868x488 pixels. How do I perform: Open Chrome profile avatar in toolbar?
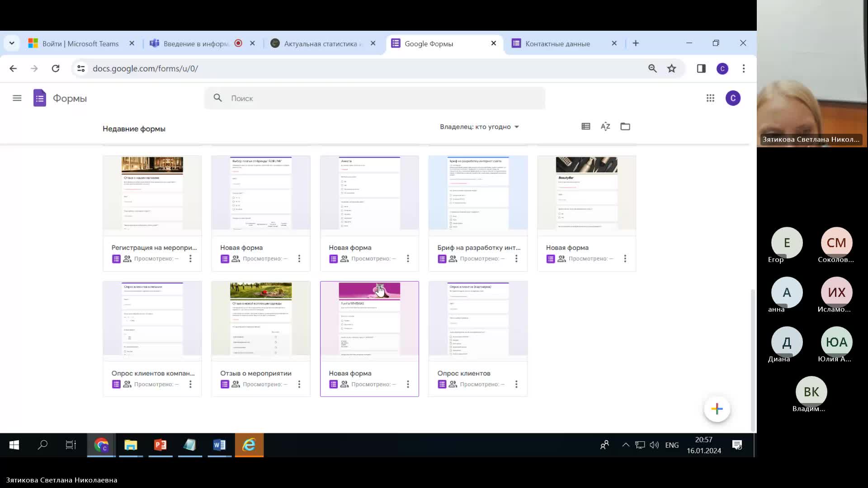point(722,69)
